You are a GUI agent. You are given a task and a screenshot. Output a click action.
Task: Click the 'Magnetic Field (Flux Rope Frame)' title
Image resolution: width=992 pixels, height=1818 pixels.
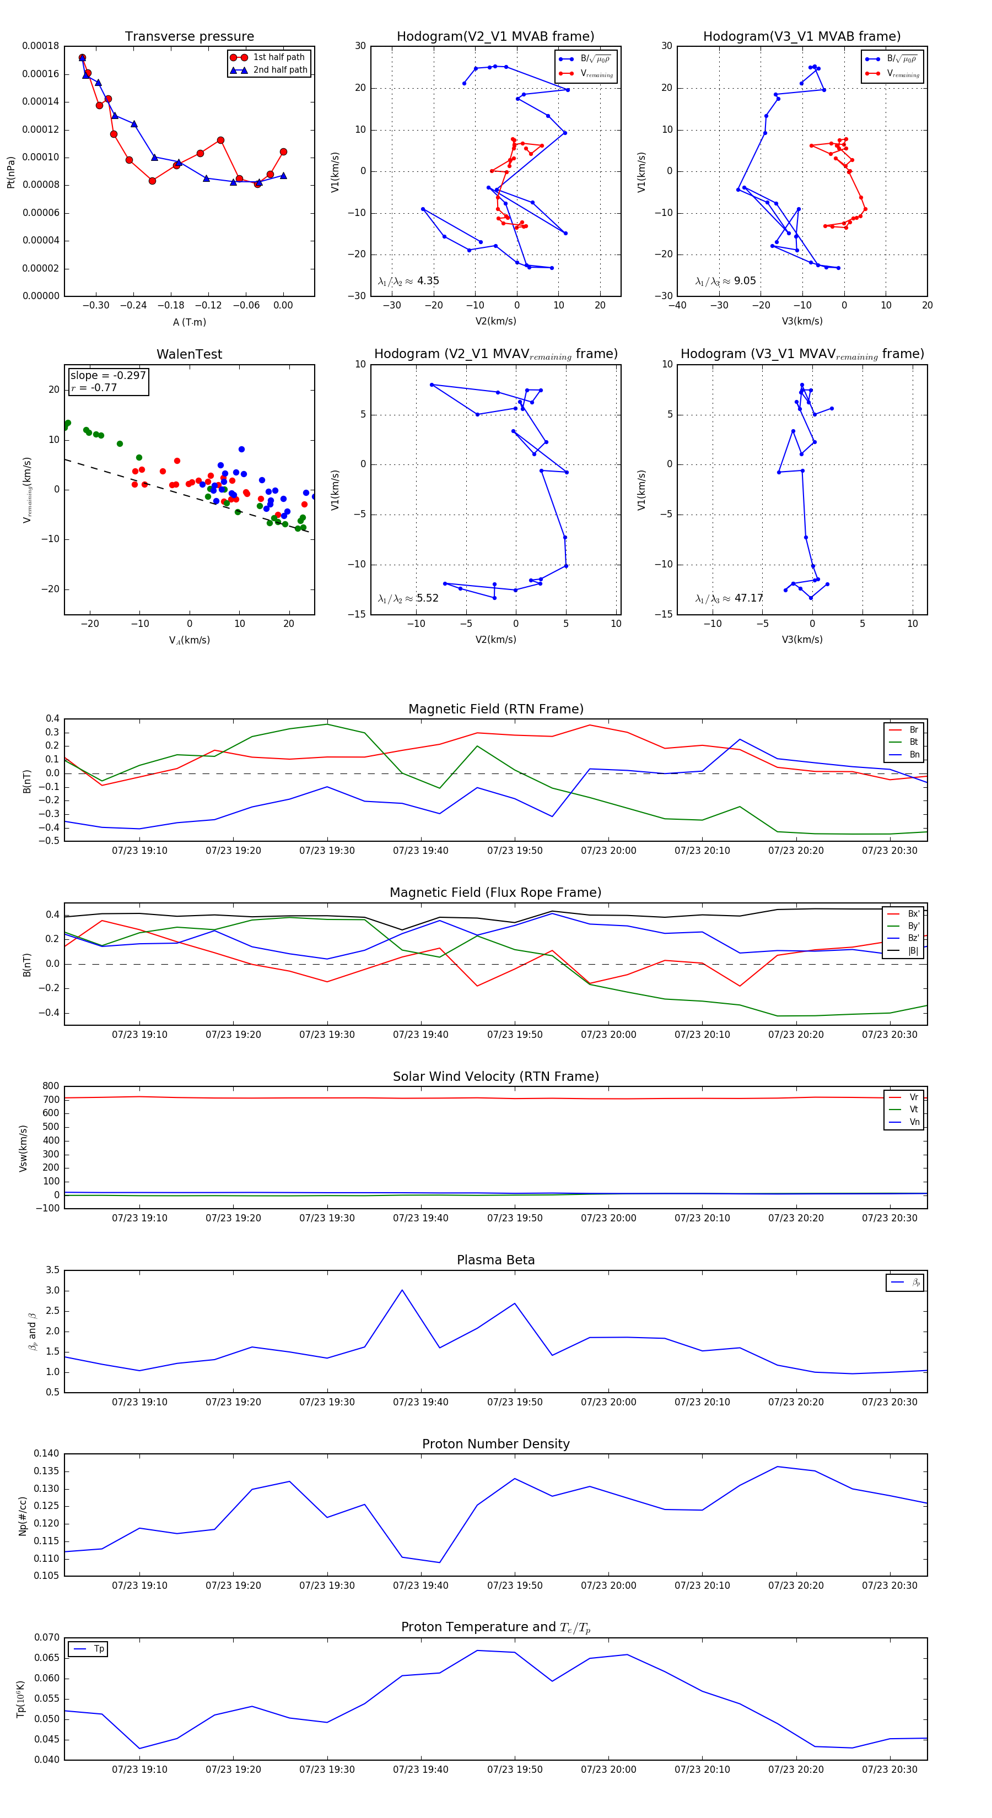pos(495,893)
